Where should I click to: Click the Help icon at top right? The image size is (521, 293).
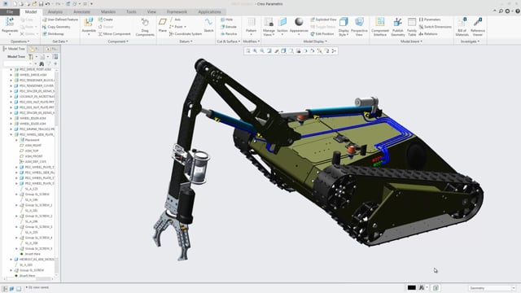pos(518,11)
